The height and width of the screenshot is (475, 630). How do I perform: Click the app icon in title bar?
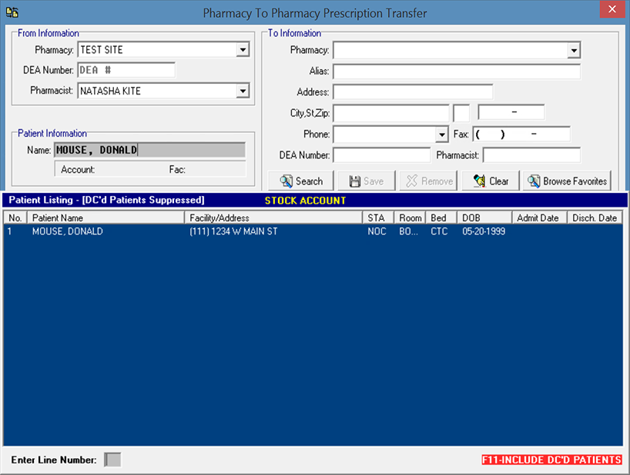point(12,12)
